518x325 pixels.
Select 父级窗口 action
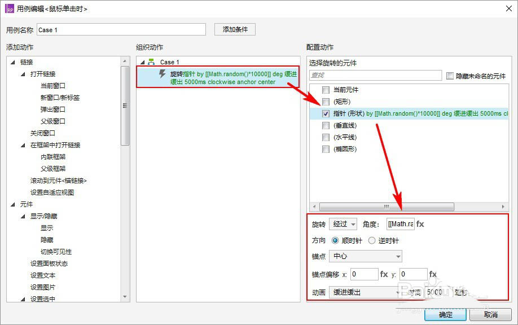(x=53, y=121)
